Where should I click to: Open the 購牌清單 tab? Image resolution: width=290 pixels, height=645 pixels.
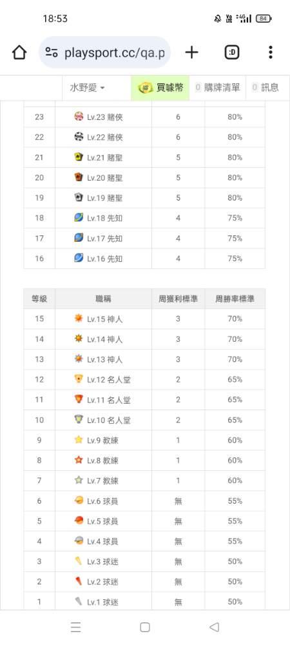(x=218, y=88)
